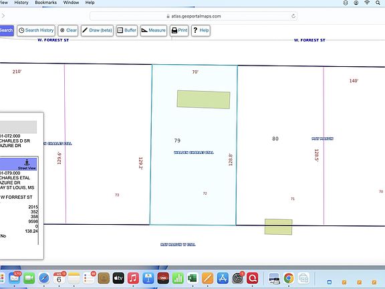Open Music app from the dock

pyautogui.click(x=133, y=278)
